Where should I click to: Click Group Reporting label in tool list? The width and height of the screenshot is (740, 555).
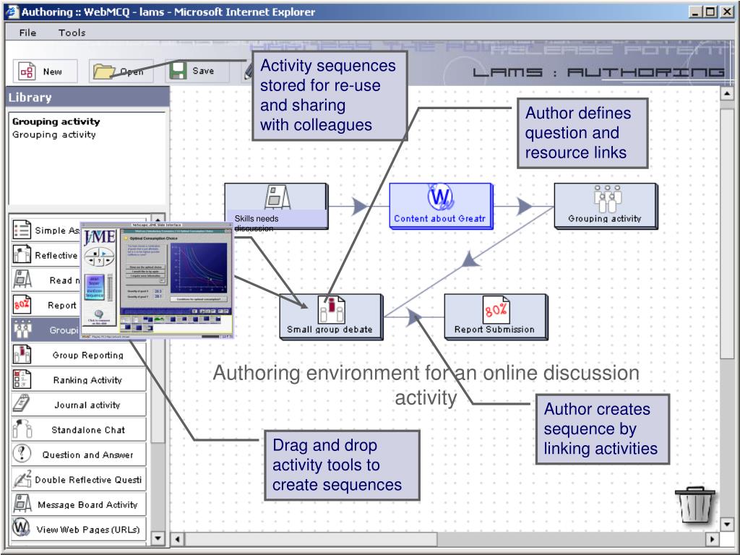(x=87, y=355)
